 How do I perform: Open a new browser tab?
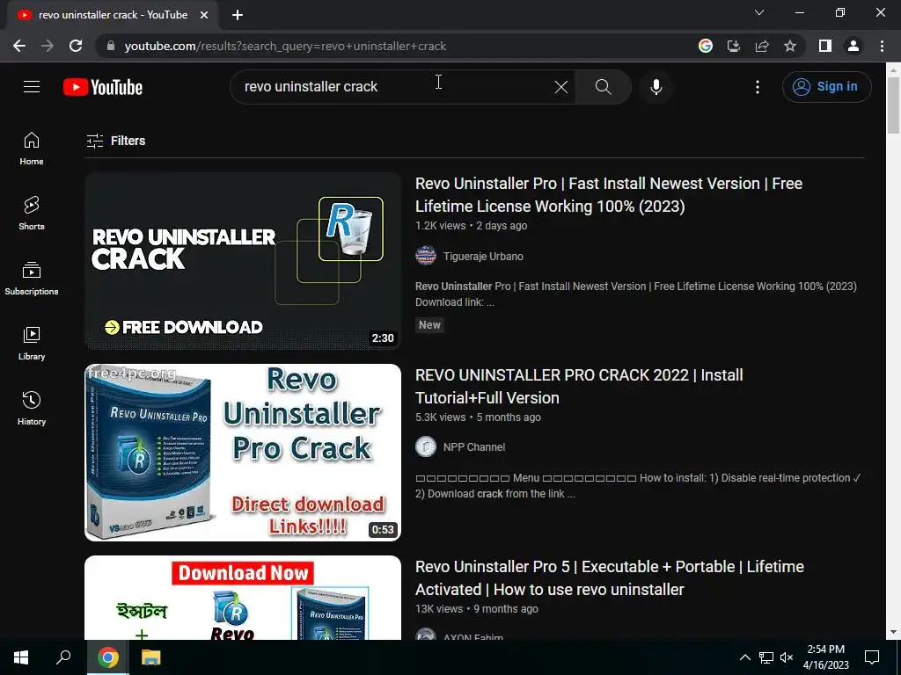[238, 15]
